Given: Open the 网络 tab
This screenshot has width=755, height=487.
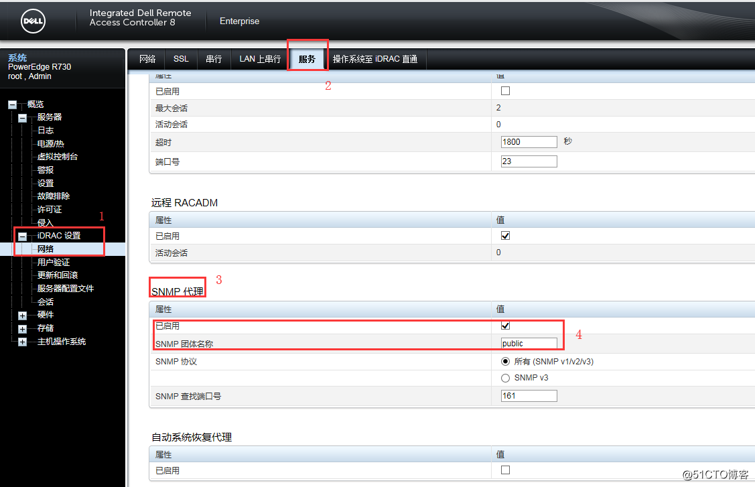Looking at the screenshot, I should [x=147, y=59].
